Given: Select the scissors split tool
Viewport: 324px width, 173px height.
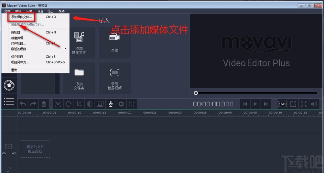Looking at the screenshot, I should tap(58, 104).
